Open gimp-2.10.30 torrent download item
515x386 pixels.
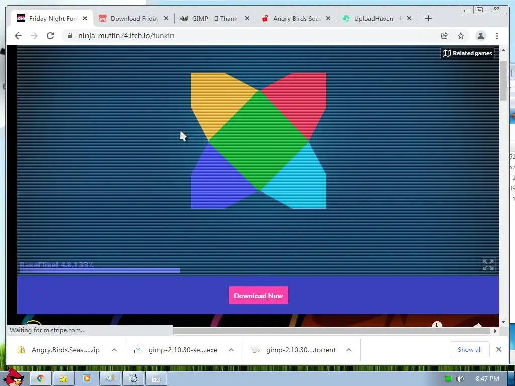[x=294, y=350]
